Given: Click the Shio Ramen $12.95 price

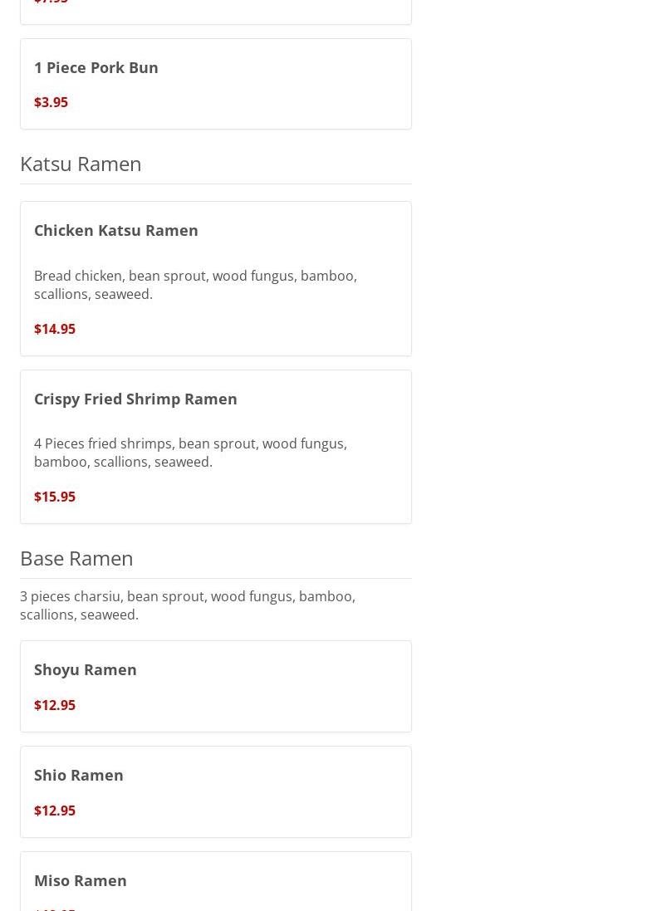Looking at the screenshot, I should [55, 811].
